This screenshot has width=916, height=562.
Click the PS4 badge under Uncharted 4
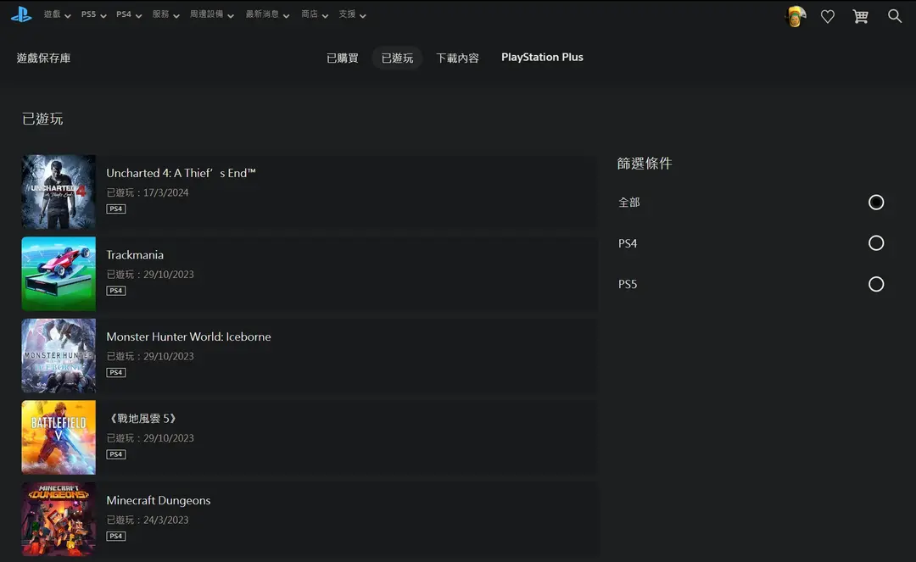pos(115,209)
